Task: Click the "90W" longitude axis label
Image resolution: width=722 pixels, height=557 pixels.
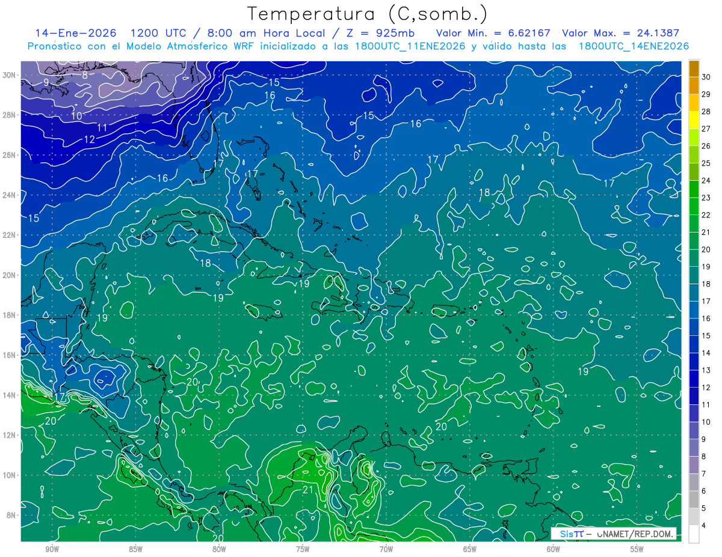Action: (x=52, y=549)
